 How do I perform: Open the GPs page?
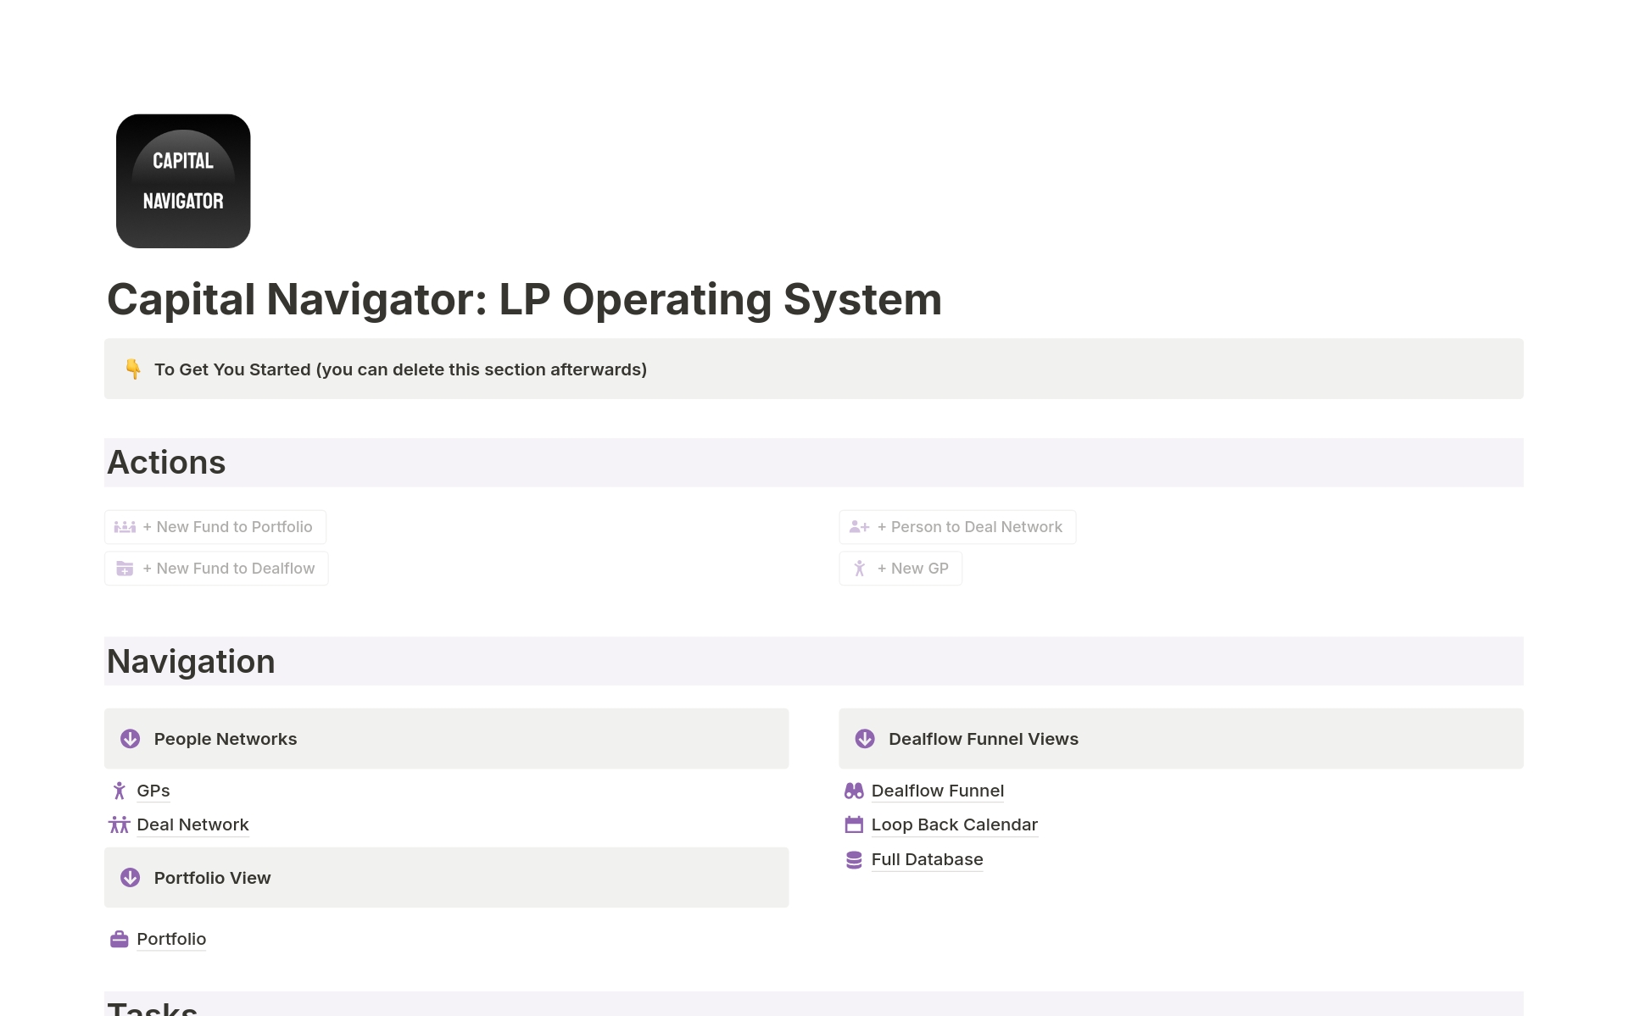153,791
